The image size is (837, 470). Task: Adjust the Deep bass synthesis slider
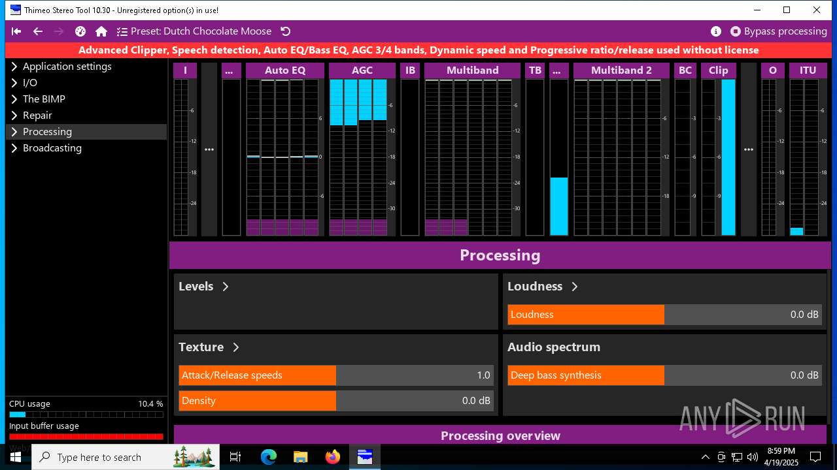664,375
